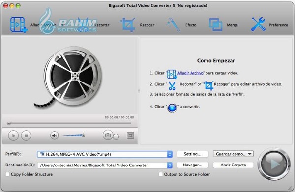The height and width of the screenshot is (192, 295).
Task: Click the video seek bar track
Action: tap(70, 123)
